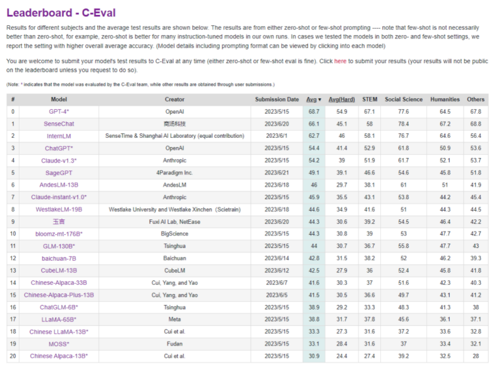Click the "Leaderboard - C-Eval" page heading
502x371 pixels.
pos(61,13)
